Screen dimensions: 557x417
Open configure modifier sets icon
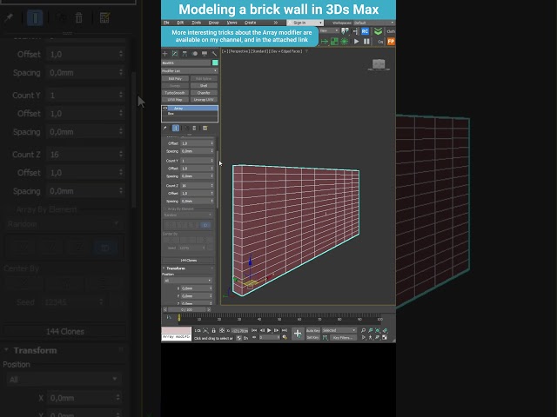tap(205, 128)
